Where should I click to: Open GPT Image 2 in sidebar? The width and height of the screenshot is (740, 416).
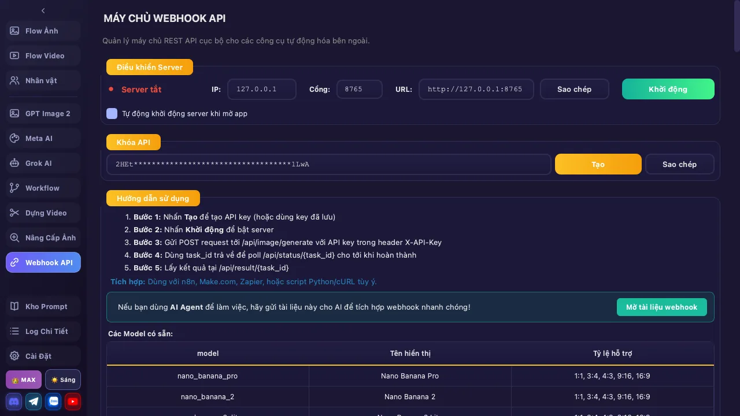tap(43, 114)
